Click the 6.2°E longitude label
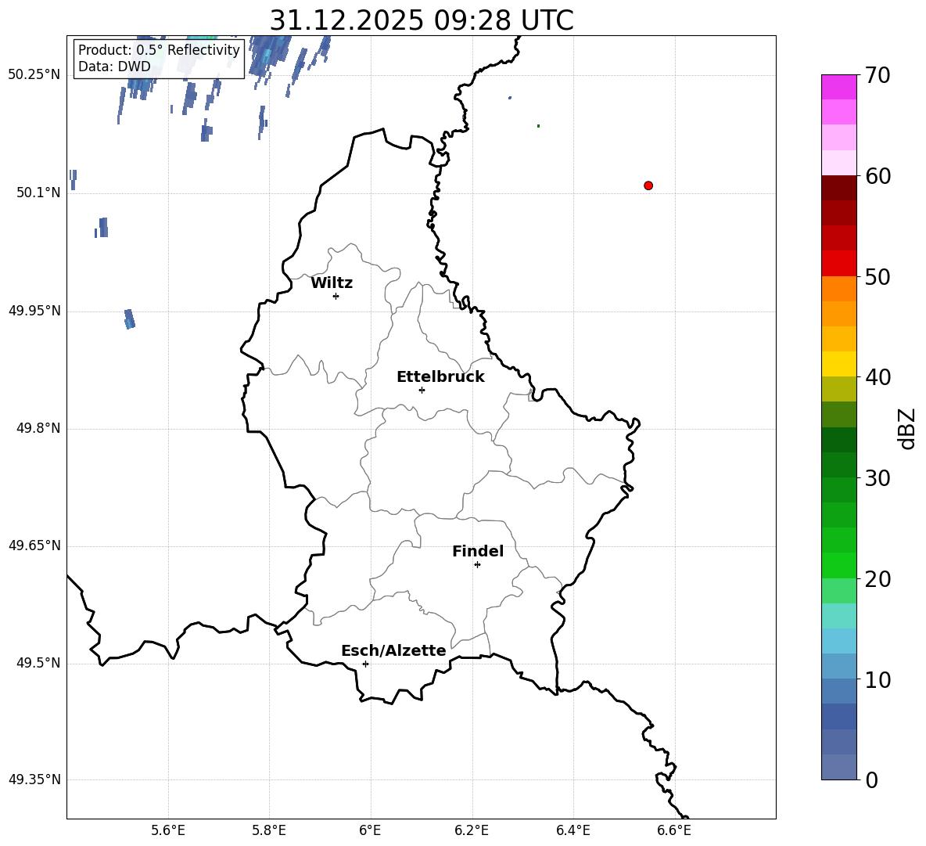The width and height of the screenshot is (926, 846). (x=472, y=830)
